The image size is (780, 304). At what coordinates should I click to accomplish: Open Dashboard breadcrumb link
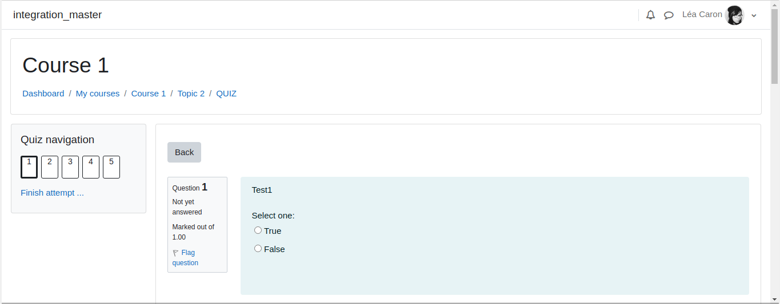(43, 94)
